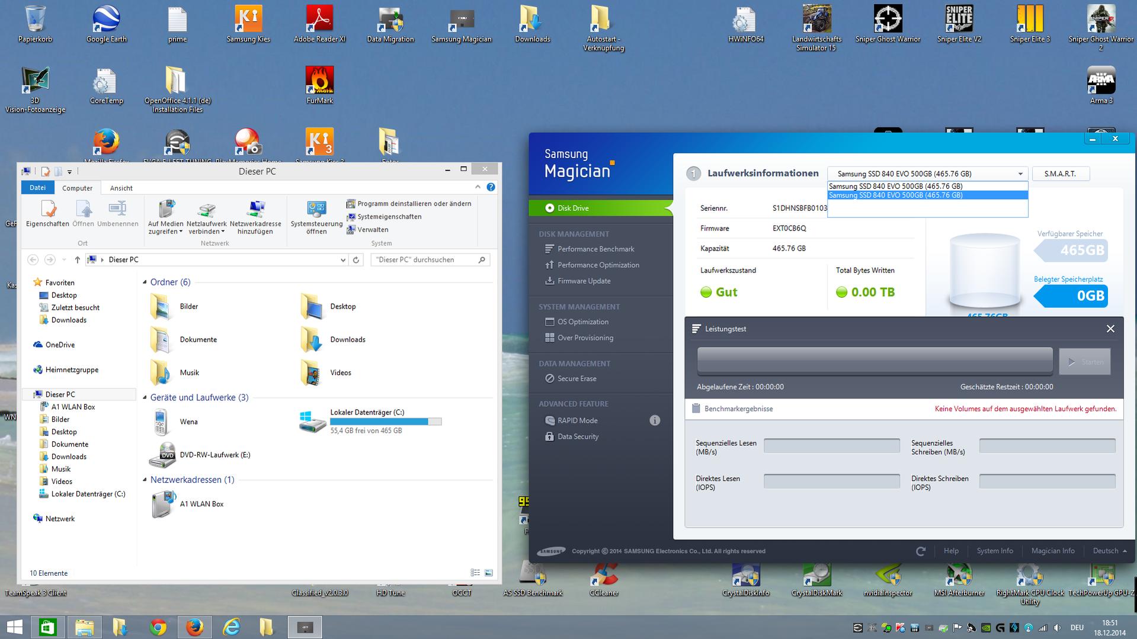The width and height of the screenshot is (1137, 639).
Task: Select the Arma 3 desktop icon
Action: (1101, 86)
